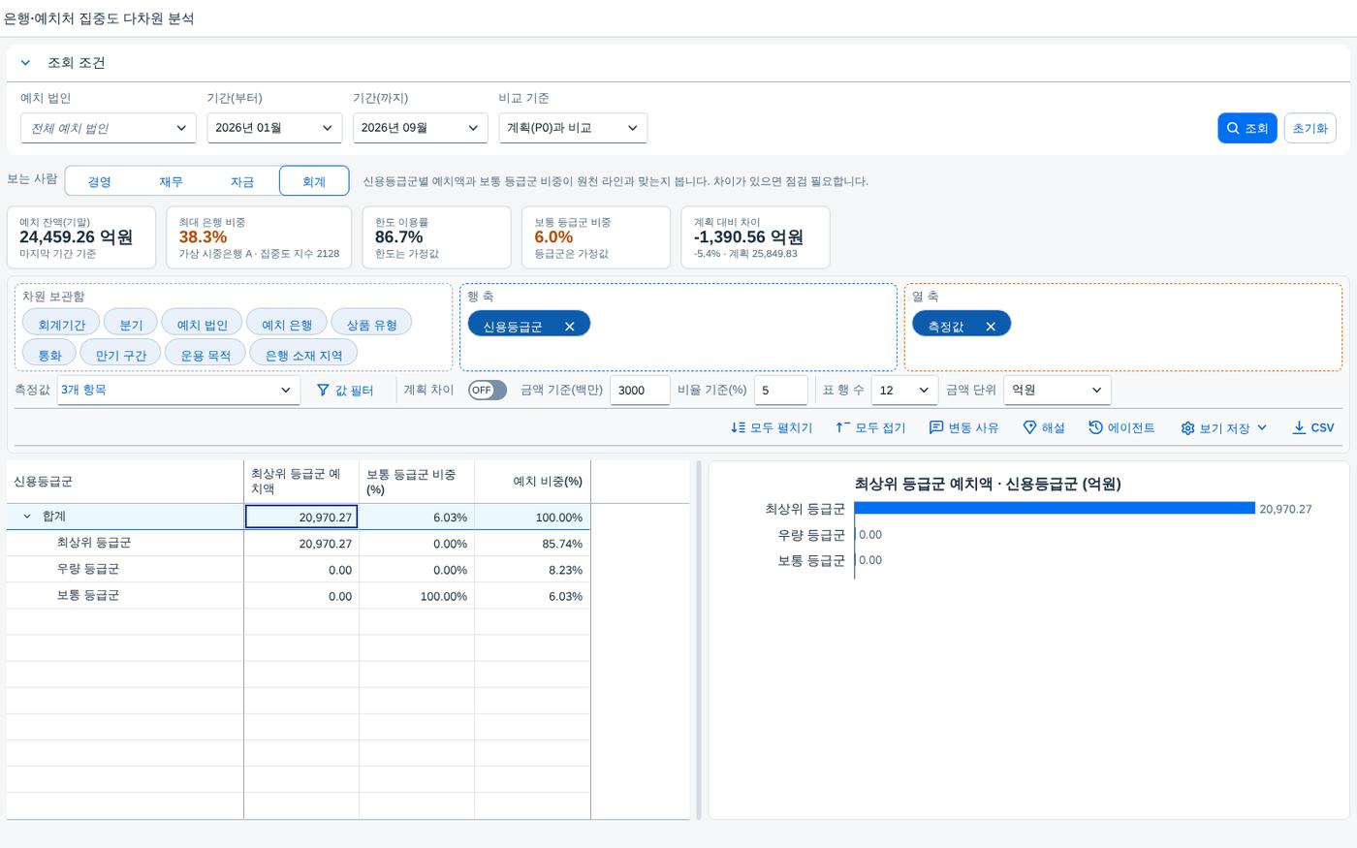This screenshot has height=848, width=1357.
Task: Collapse the 조회 조건 panel chevron
Action: [26, 63]
